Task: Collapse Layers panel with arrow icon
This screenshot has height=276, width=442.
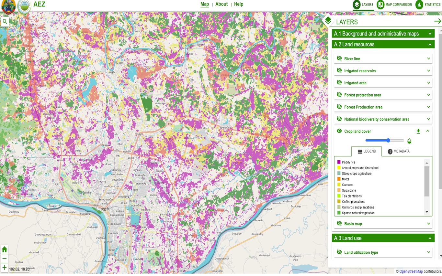Action: 437,21
